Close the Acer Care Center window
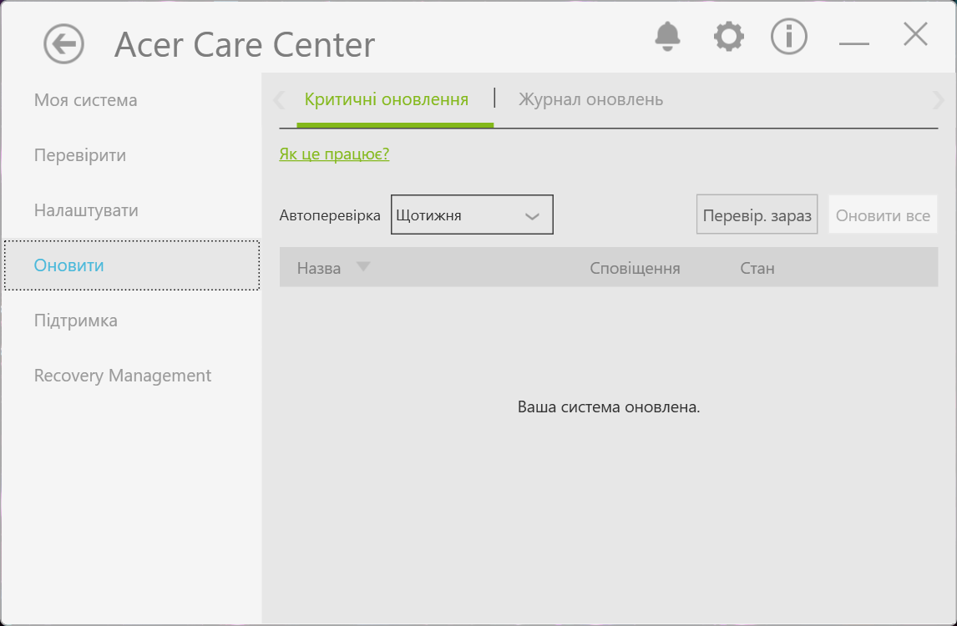This screenshot has width=957, height=626. [x=915, y=34]
